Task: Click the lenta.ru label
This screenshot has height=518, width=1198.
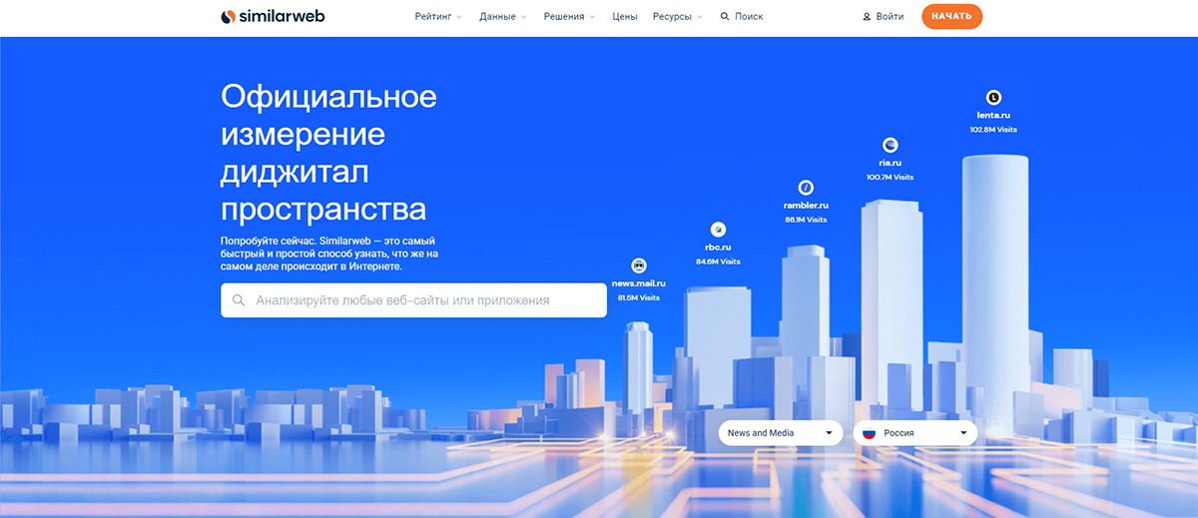Action: tap(993, 116)
